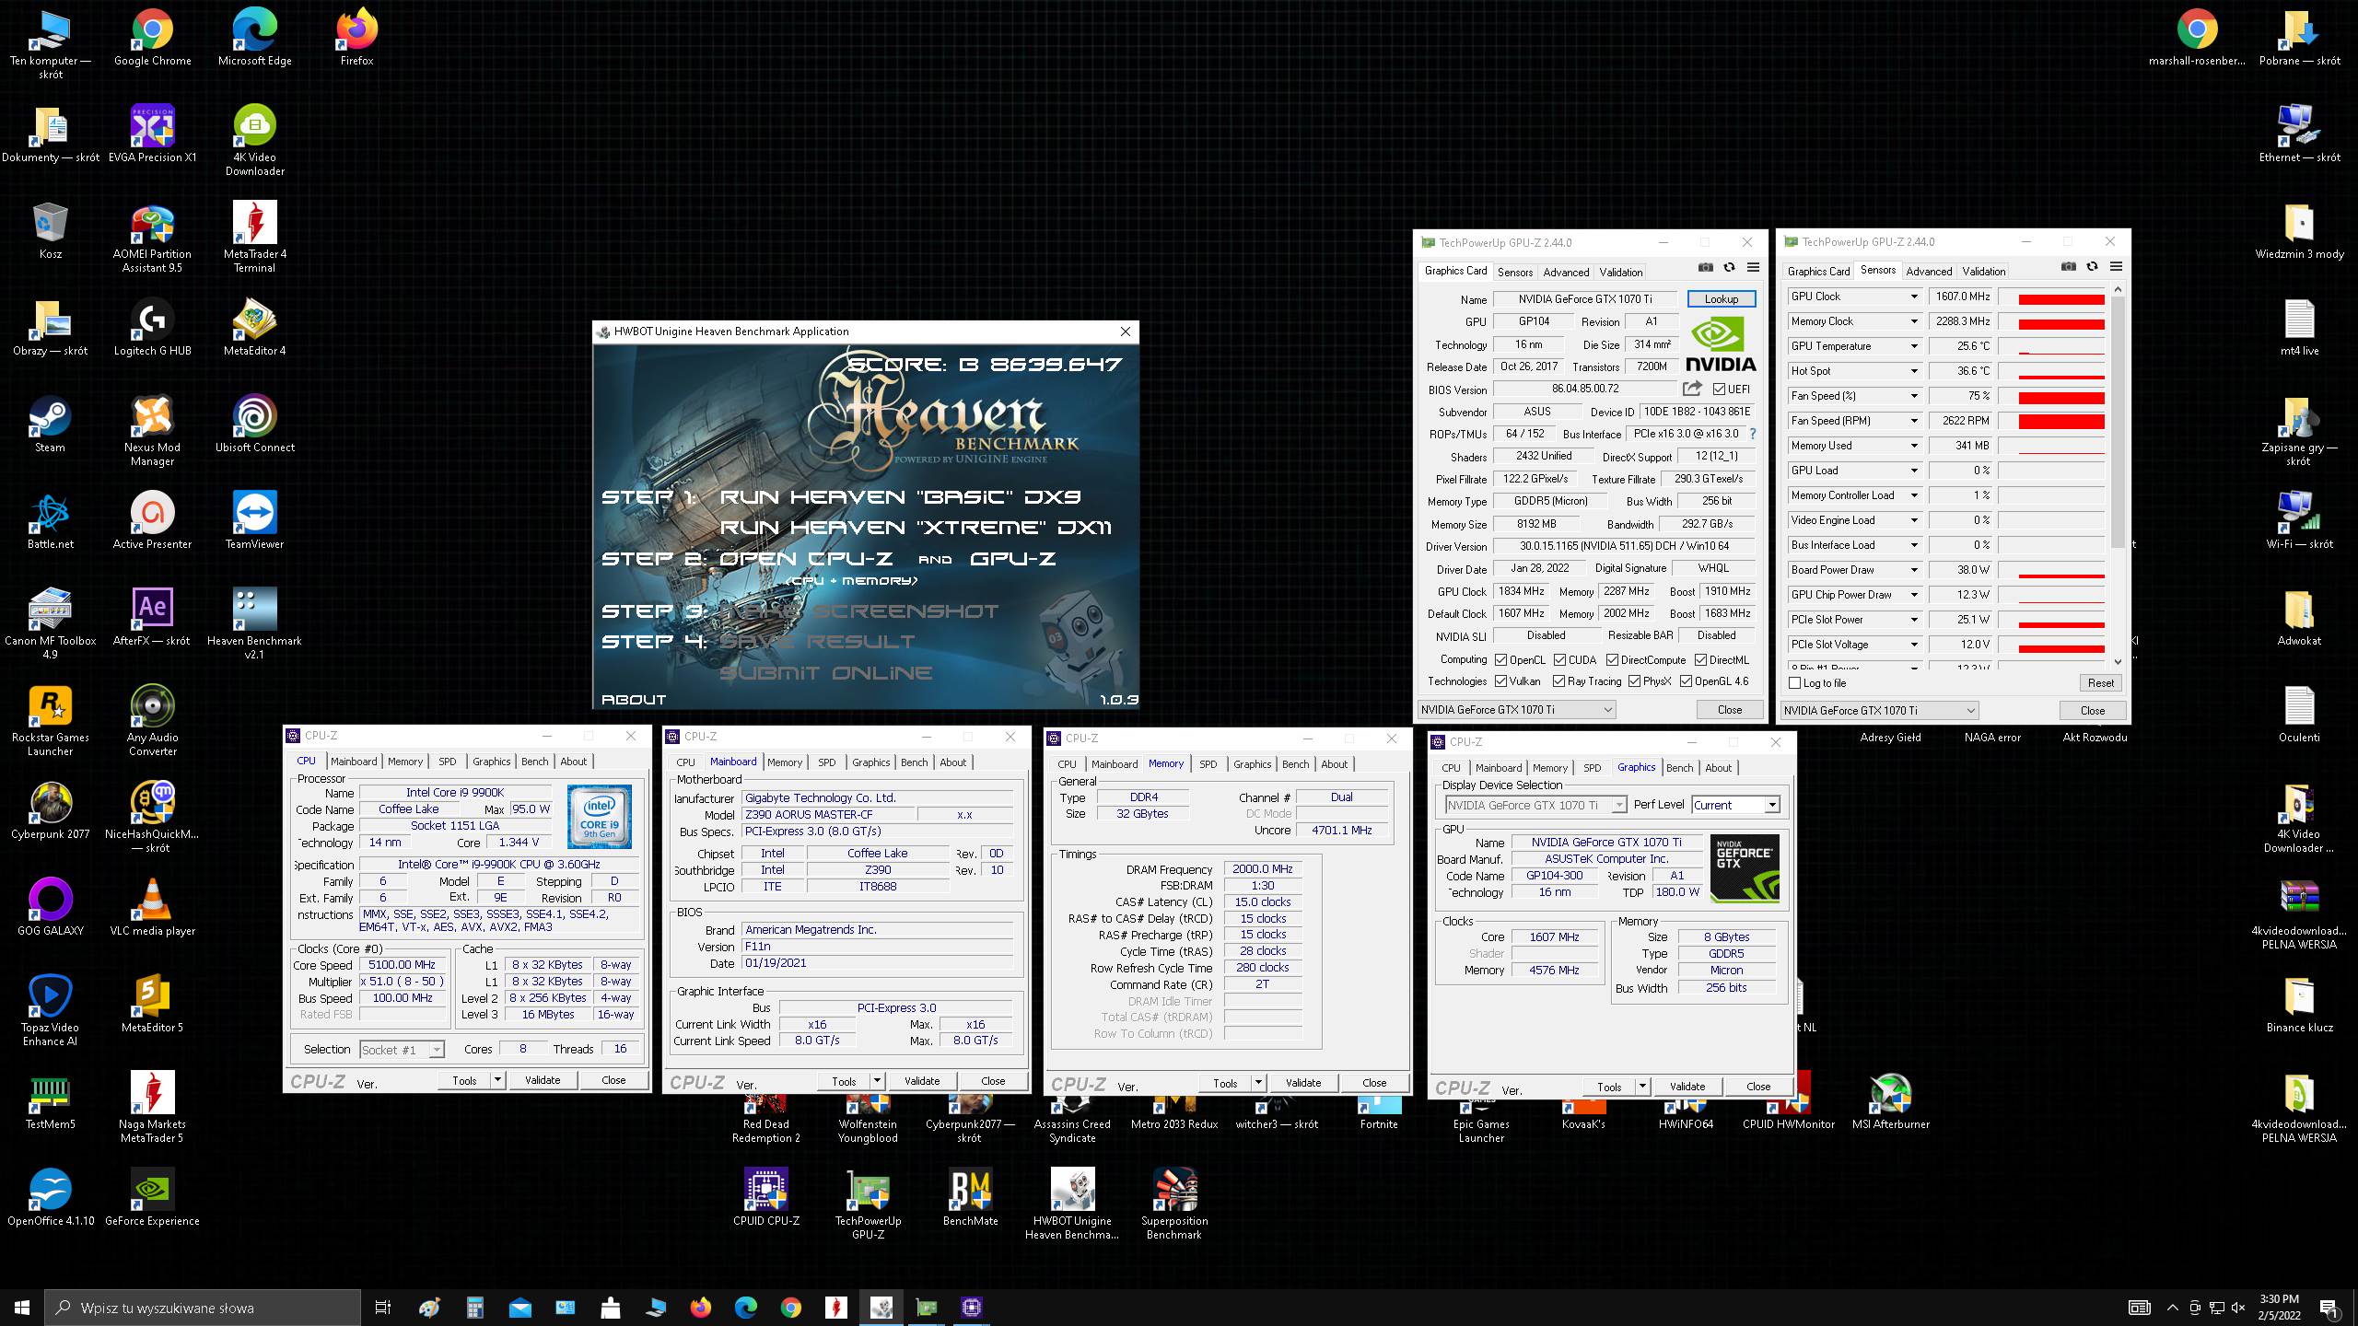Toggle the Vulkan checkbox in GPU-Z
Viewport: 2358px width, 1326px height.
(x=1500, y=680)
